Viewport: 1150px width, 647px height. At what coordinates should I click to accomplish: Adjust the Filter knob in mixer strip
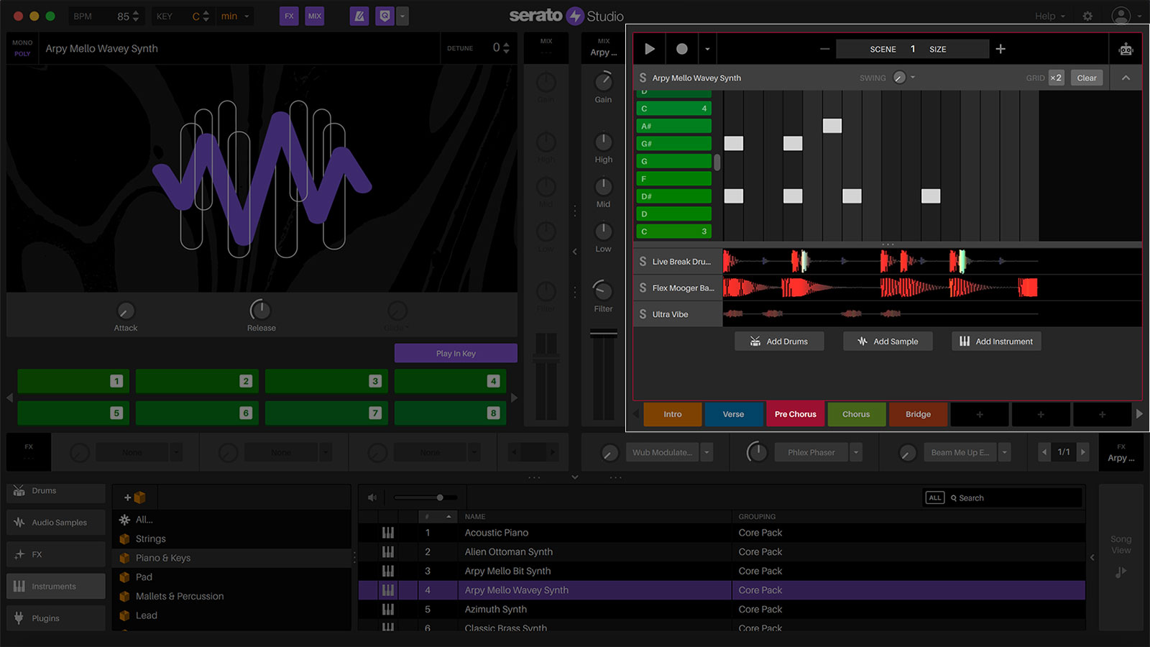(x=603, y=290)
